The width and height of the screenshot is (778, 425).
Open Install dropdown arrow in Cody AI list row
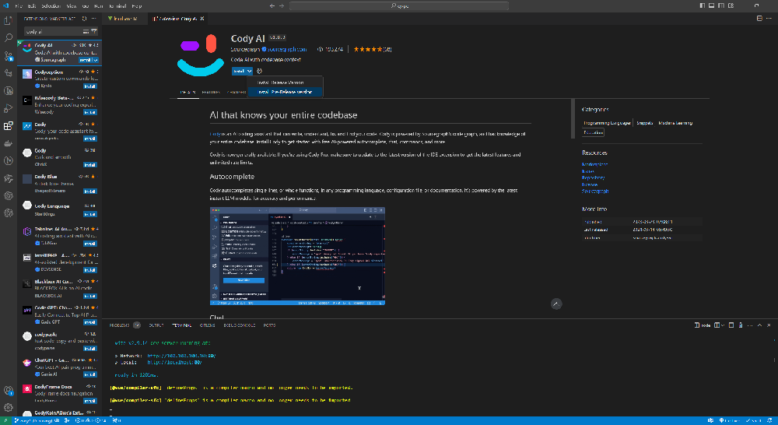coord(96,60)
